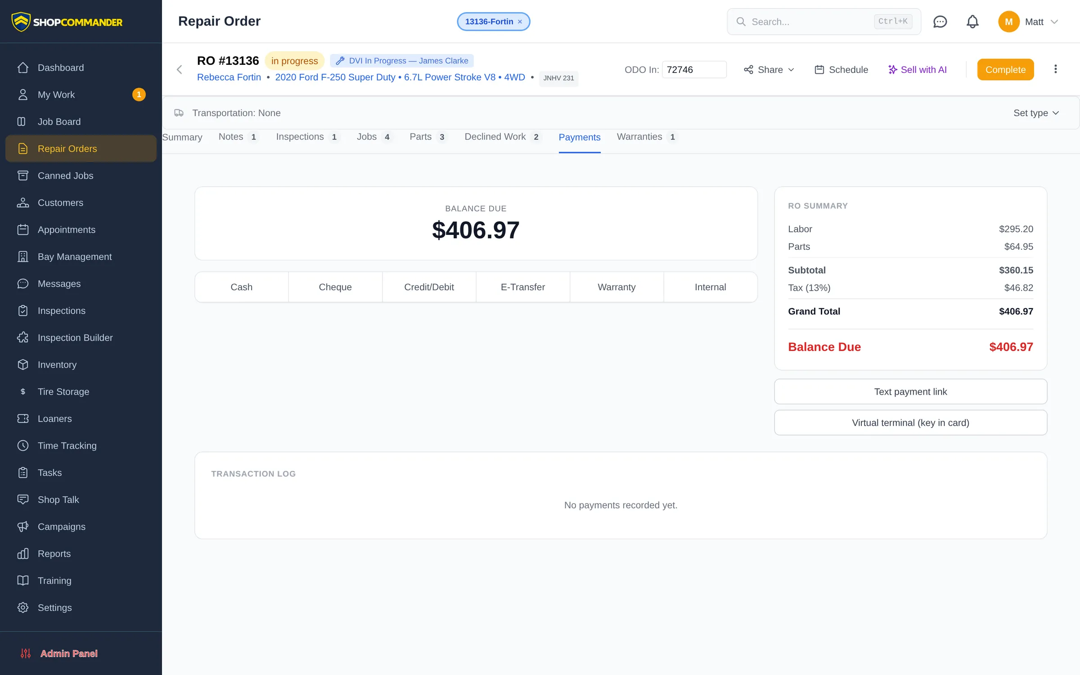
Task: Select Warranty payment method
Action: click(x=616, y=287)
